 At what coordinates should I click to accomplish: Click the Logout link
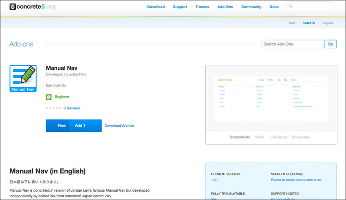[x=328, y=23]
